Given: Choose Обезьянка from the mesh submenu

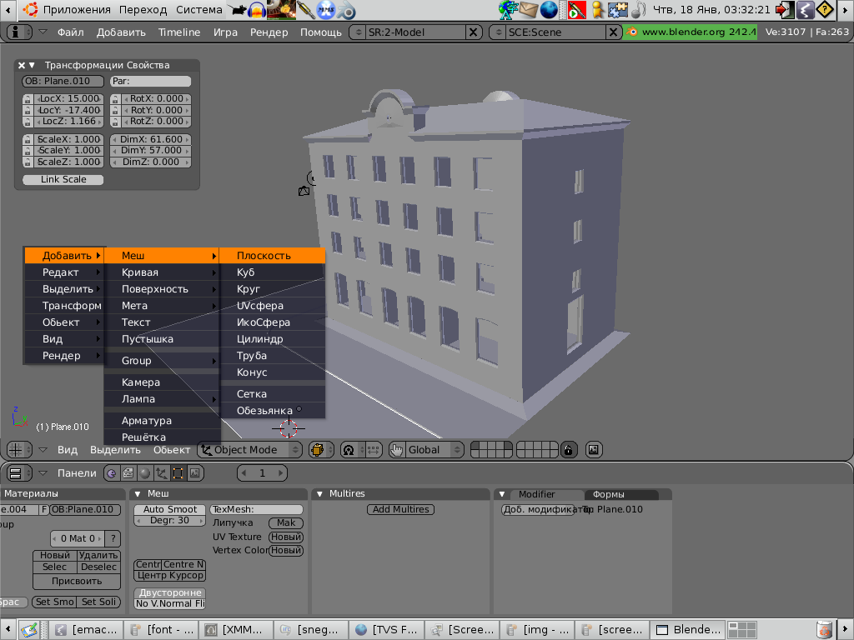Looking at the screenshot, I should [264, 411].
